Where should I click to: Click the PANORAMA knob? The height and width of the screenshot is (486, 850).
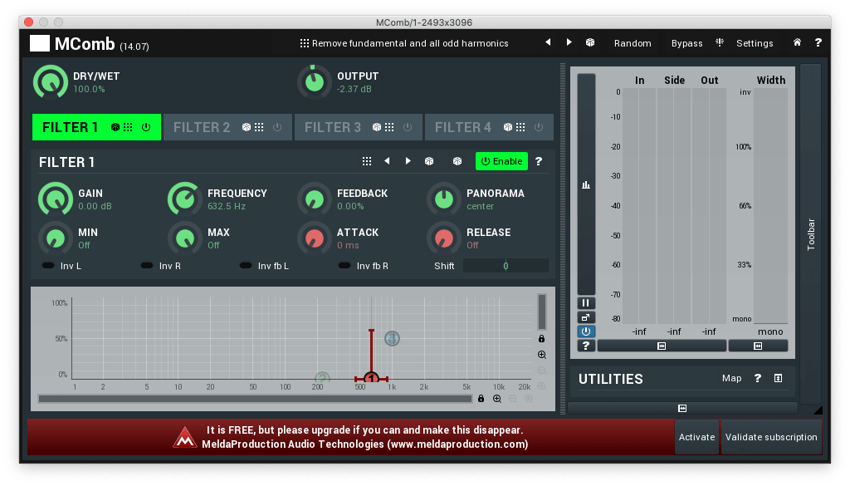(444, 199)
